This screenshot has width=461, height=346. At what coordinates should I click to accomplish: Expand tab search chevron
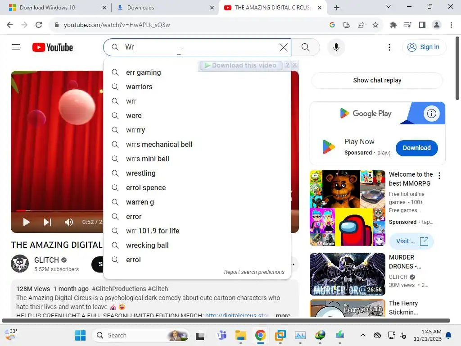[389, 6]
